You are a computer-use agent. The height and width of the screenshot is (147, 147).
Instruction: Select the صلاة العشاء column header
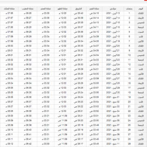pyautogui.click(x=9, y=9)
